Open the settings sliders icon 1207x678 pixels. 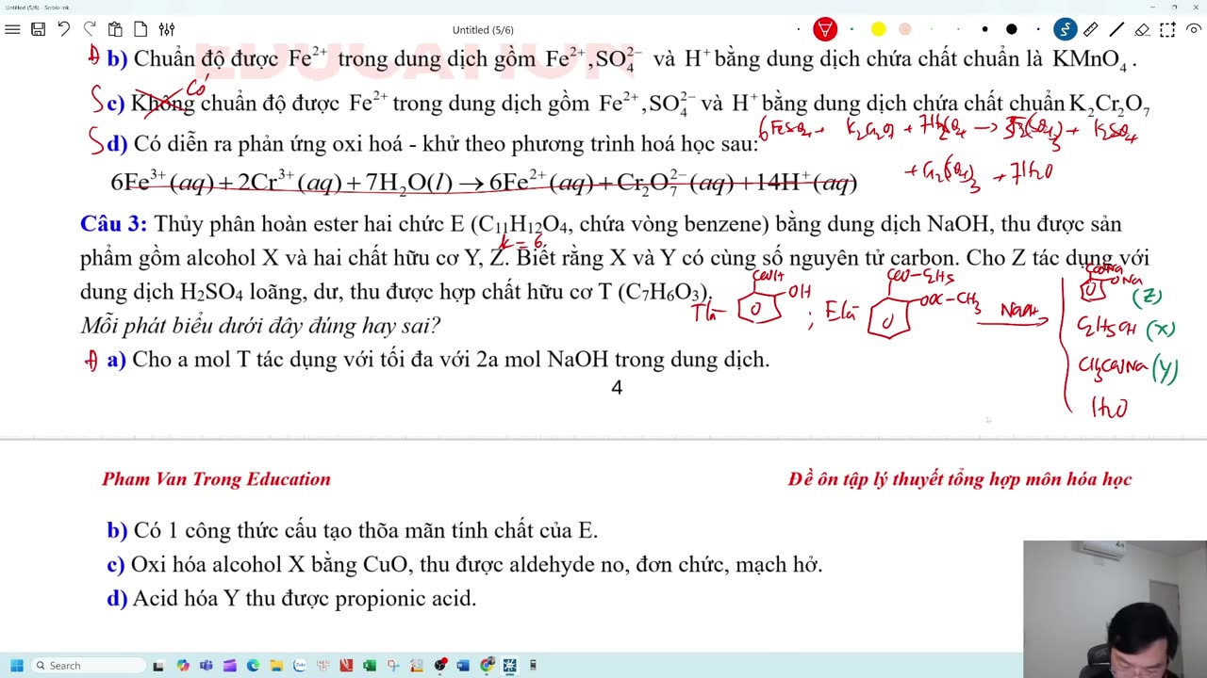pos(166,29)
